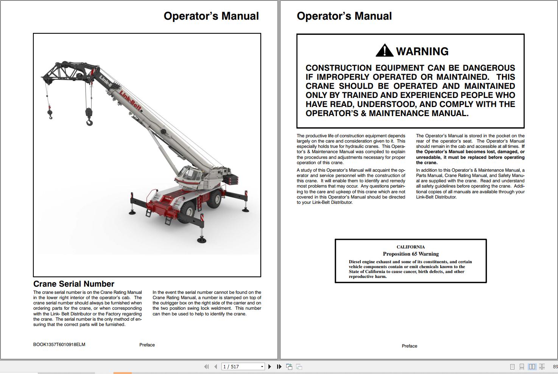The image size is (558, 374).
Task: Advance to the next page
Action: 270,366
